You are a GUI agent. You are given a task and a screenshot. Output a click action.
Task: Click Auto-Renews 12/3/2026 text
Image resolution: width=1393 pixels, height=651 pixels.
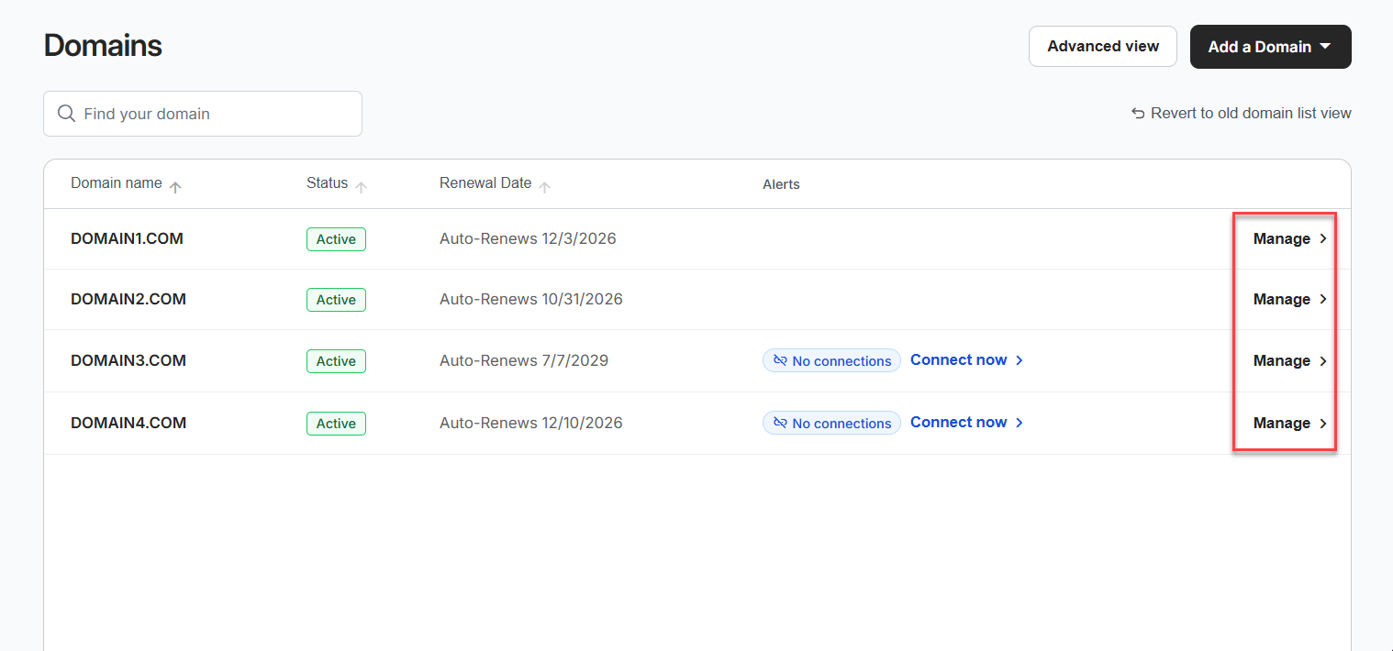[528, 238]
